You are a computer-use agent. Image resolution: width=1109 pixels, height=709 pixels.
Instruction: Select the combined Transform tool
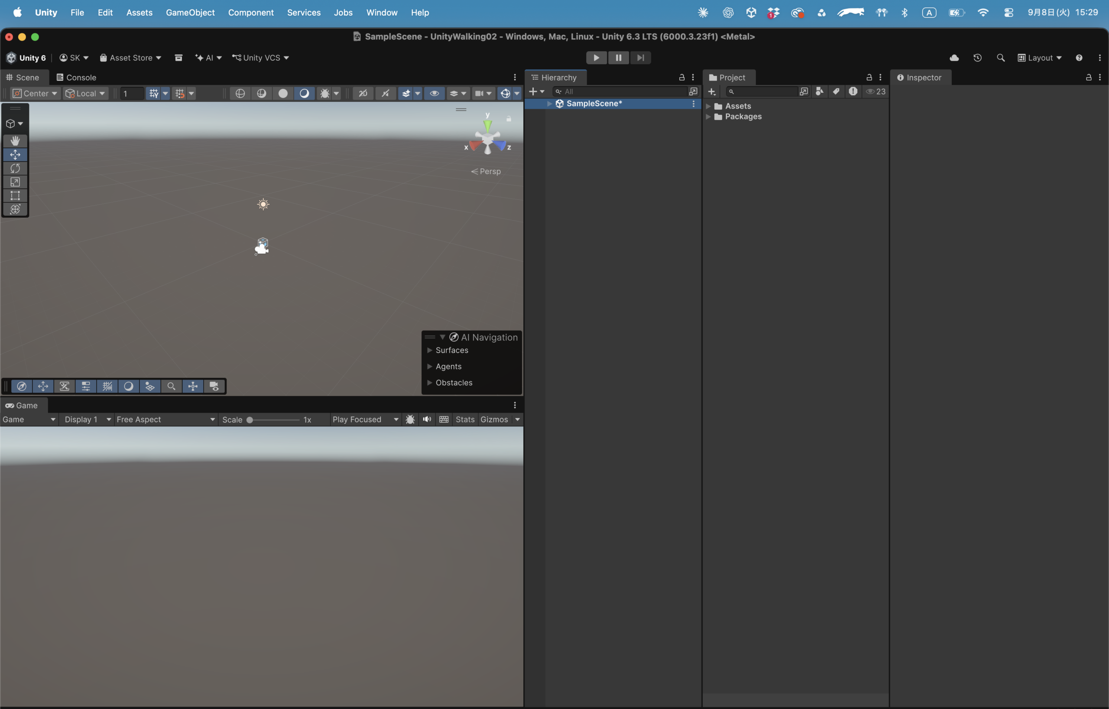click(15, 209)
